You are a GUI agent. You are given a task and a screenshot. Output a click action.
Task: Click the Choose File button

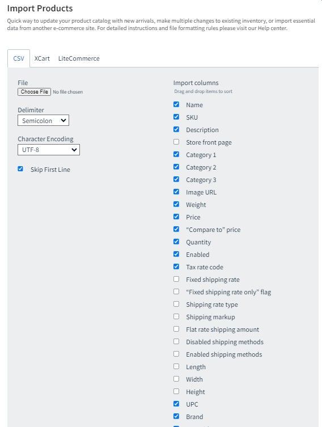point(34,92)
